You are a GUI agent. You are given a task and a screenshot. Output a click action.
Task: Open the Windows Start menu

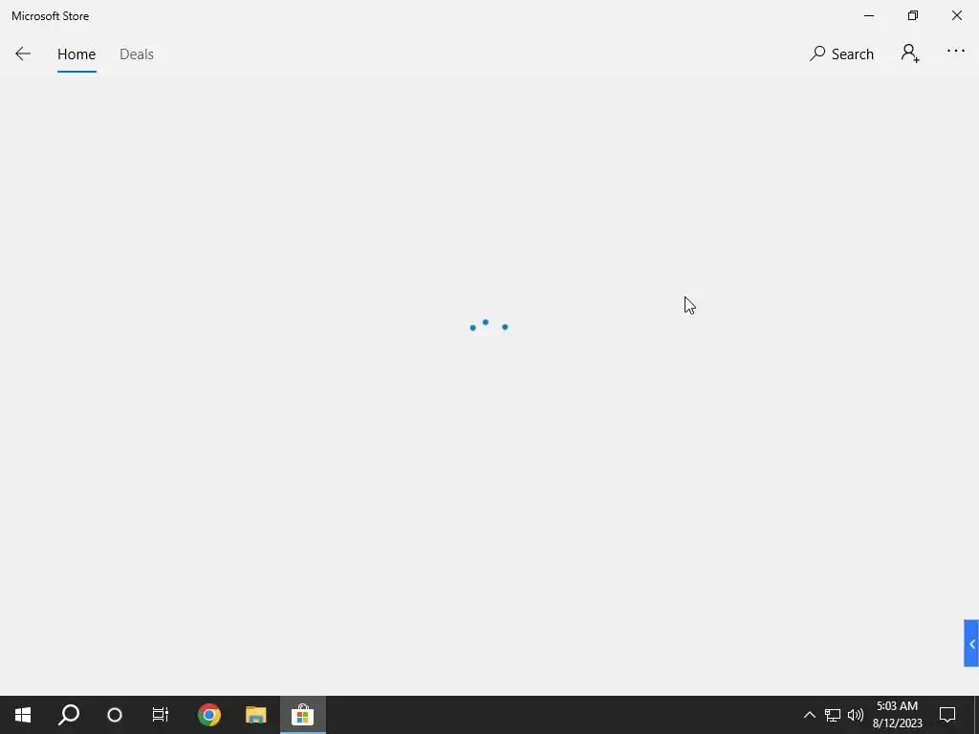pyautogui.click(x=23, y=715)
